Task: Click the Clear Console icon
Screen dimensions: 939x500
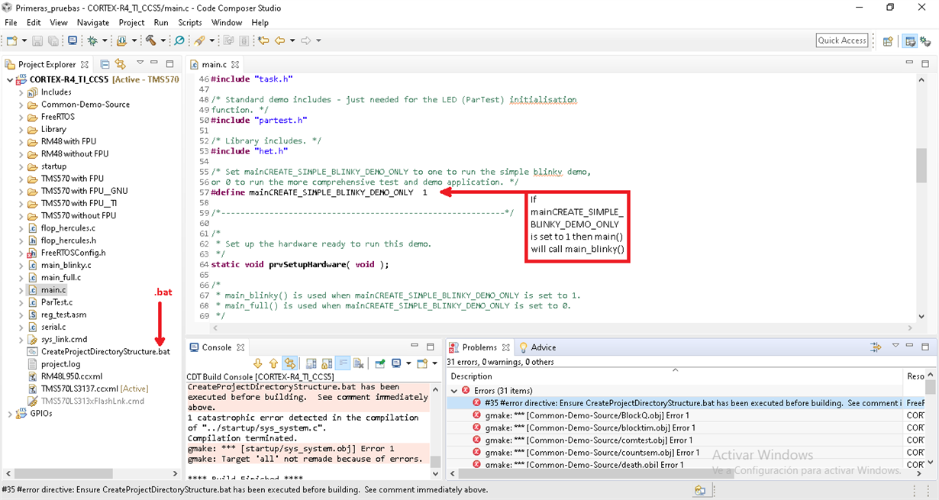Action: pyautogui.click(x=358, y=363)
